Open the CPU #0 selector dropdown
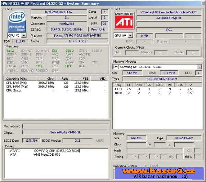The image size is (206, 182). pyautogui.click(x=24, y=35)
